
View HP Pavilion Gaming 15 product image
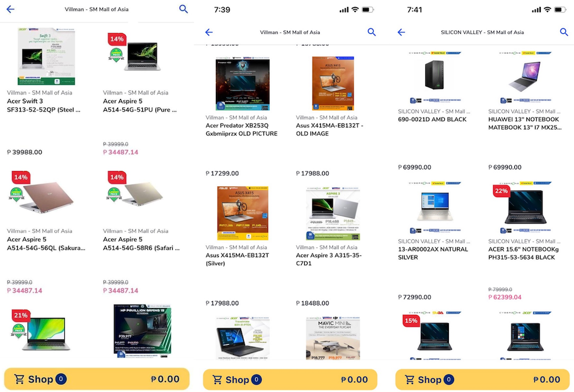coord(142,331)
